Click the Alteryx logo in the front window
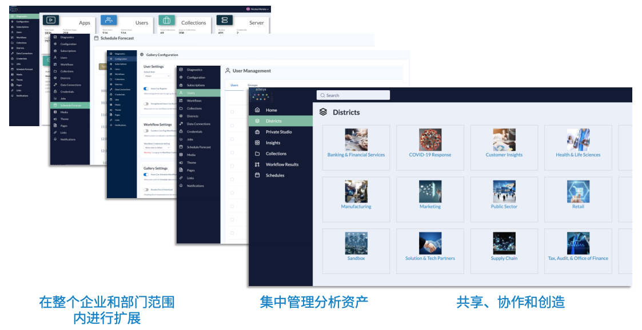 261,95
